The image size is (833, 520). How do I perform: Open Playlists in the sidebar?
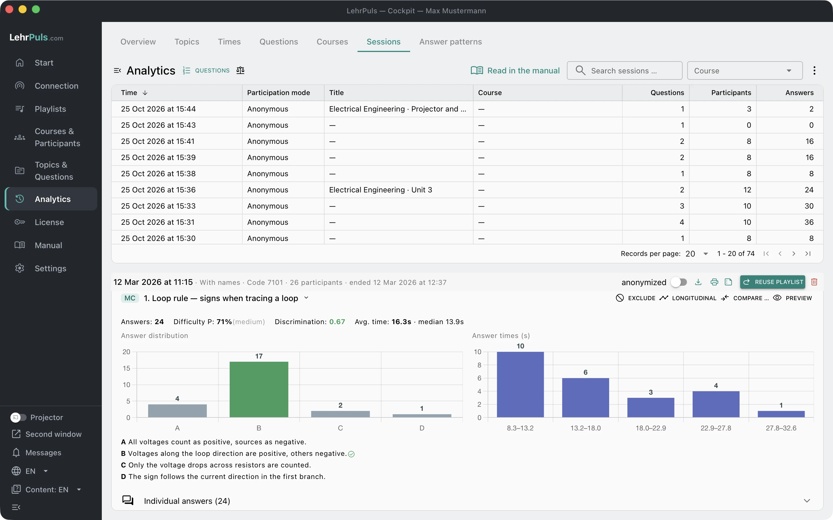tap(51, 109)
